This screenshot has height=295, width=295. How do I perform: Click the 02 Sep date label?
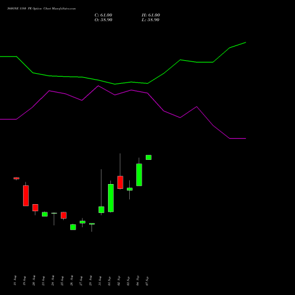coord(119,280)
